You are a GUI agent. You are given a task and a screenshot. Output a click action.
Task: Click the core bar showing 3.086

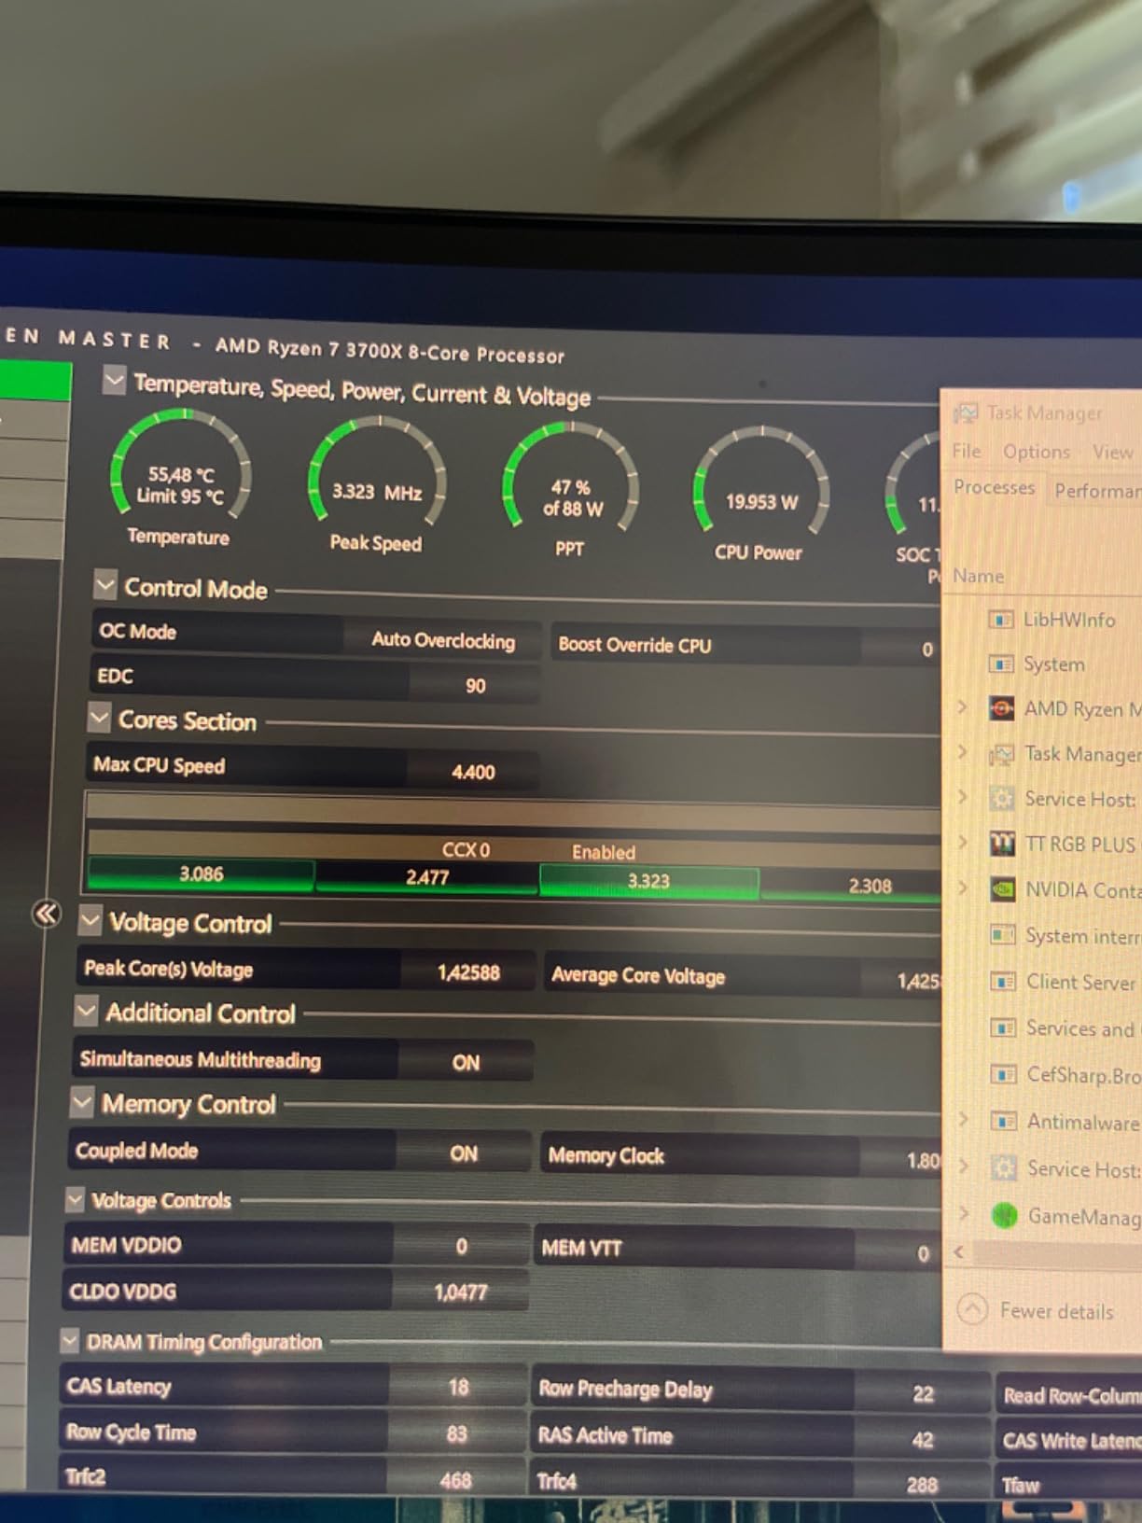tap(201, 874)
